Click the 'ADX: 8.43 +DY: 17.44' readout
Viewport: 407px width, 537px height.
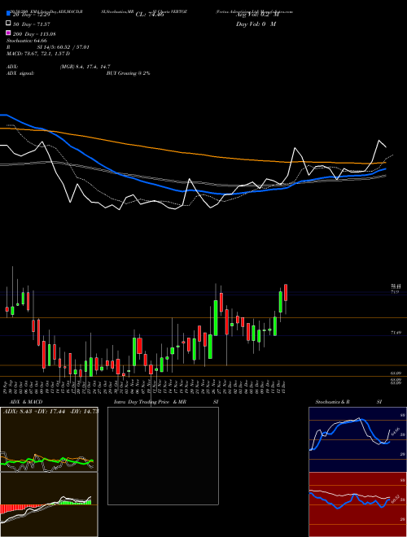[x=36, y=412]
